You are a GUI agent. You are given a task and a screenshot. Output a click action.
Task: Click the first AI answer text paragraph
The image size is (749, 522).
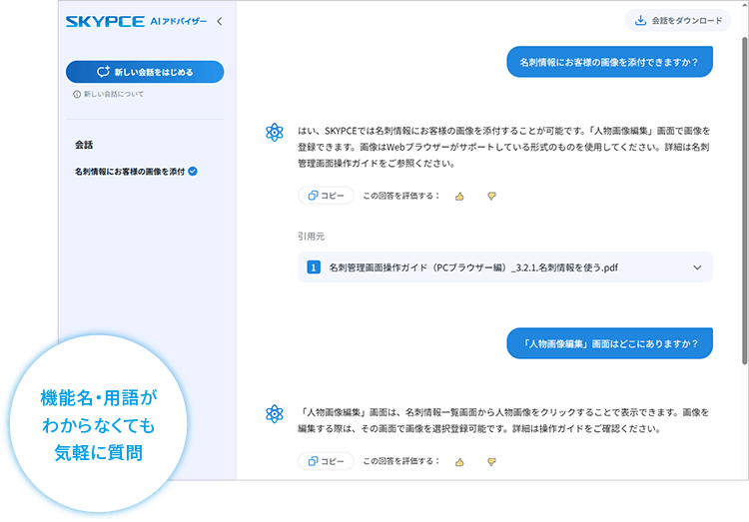pos(504,147)
